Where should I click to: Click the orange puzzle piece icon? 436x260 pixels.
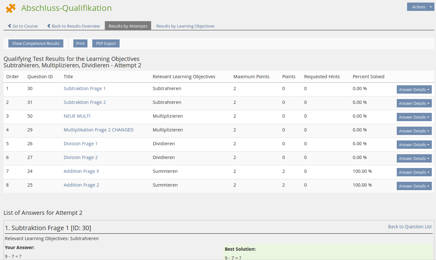click(11, 8)
